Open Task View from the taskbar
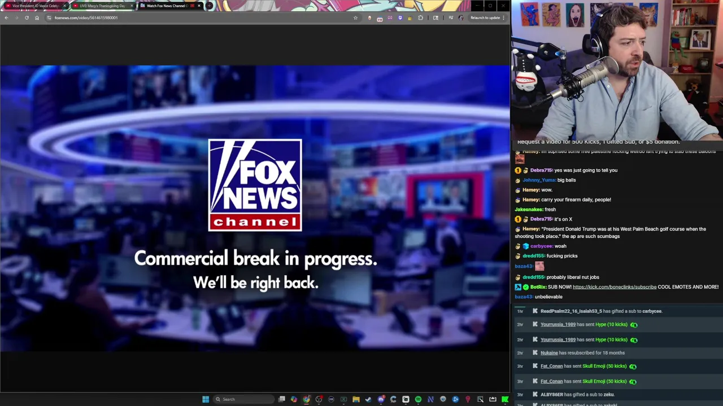Image resolution: width=723 pixels, height=406 pixels. 282,399
